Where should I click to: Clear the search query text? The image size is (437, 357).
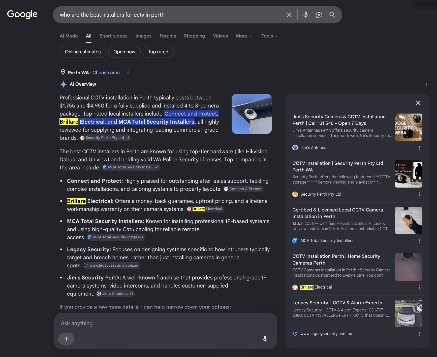pyautogui.click(x=289, y=15)
